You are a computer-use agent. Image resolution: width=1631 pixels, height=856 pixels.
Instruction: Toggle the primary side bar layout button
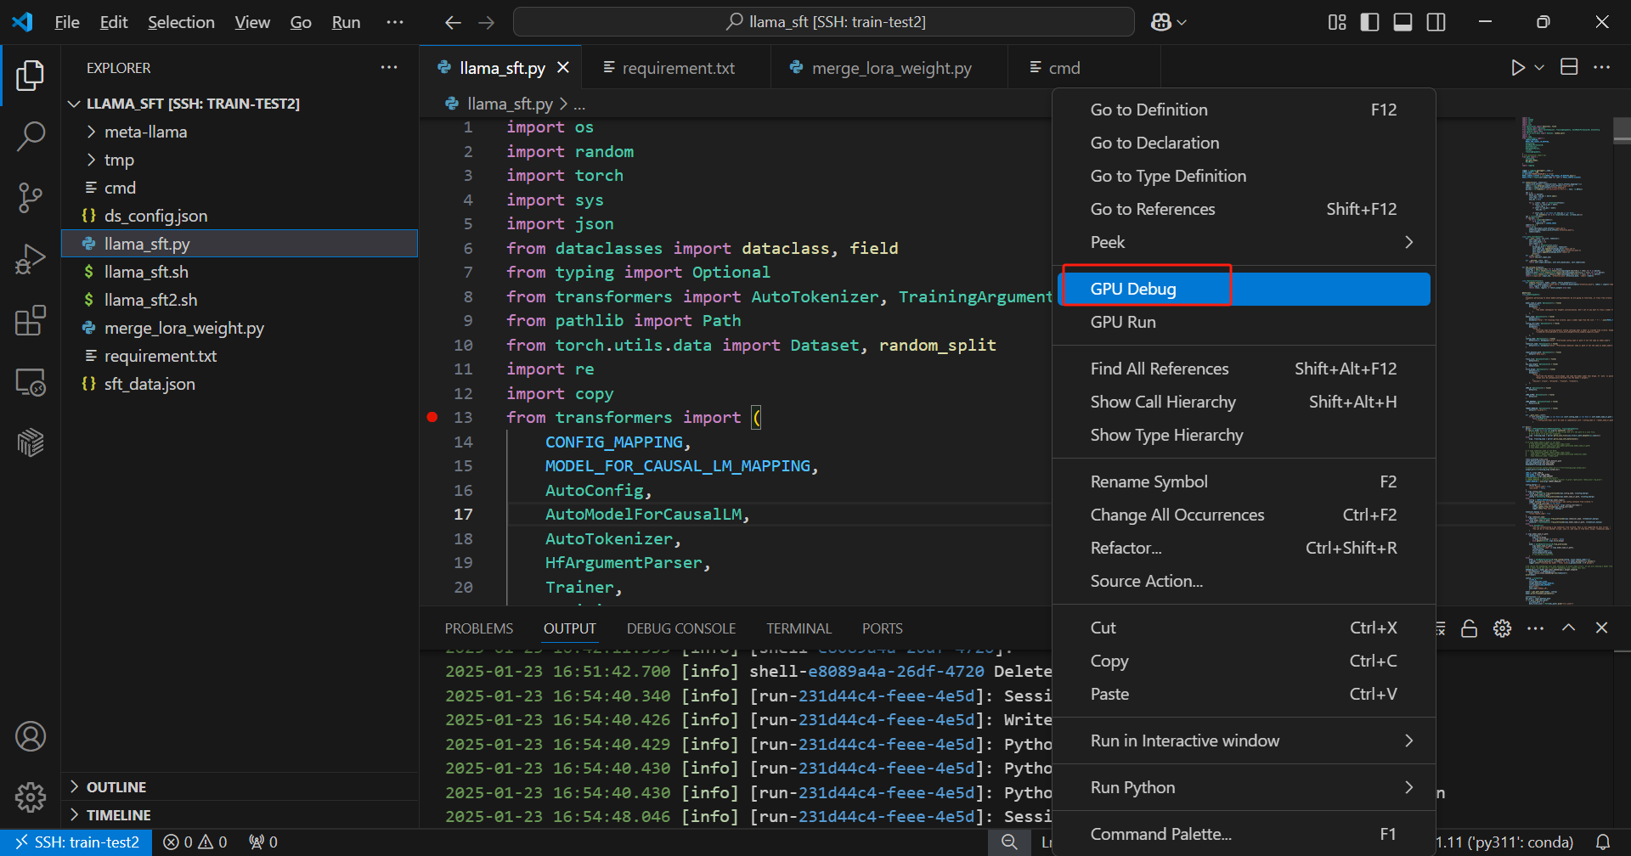click(x=1369, y=22)
